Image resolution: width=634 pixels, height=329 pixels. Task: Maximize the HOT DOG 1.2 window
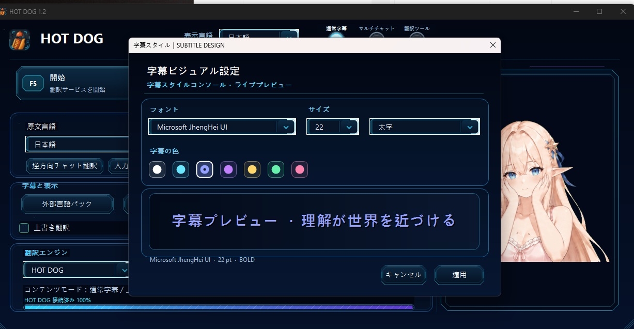coord(599,11)
